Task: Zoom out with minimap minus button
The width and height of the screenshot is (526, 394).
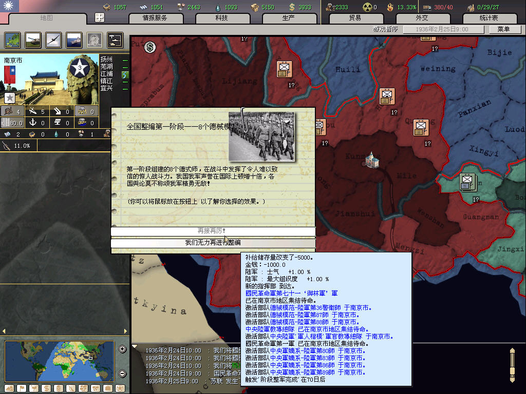Action: pos(122,373)
